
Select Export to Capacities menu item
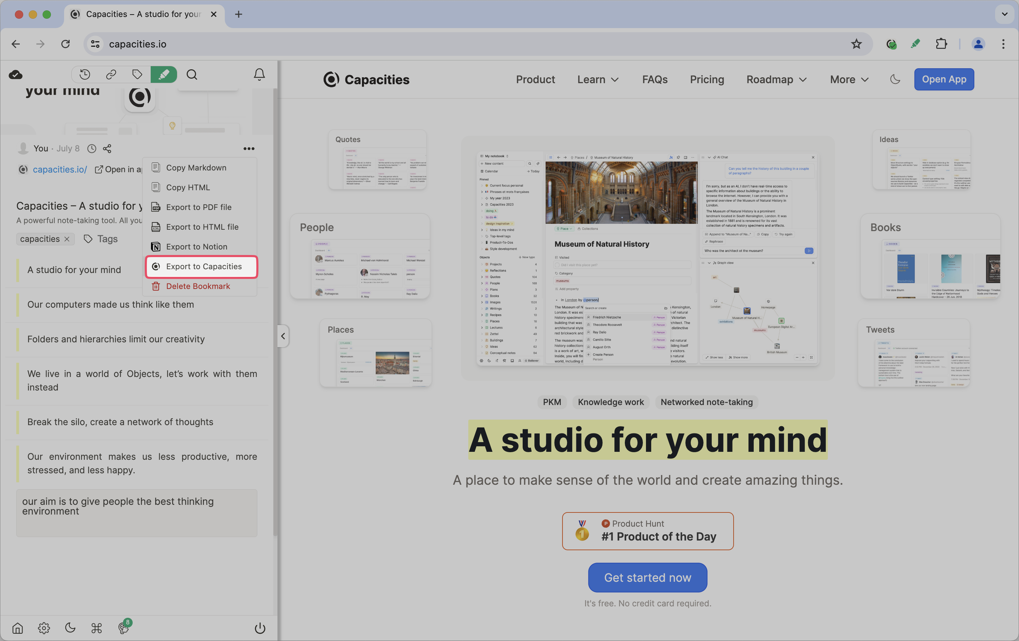tap(204, 266)
